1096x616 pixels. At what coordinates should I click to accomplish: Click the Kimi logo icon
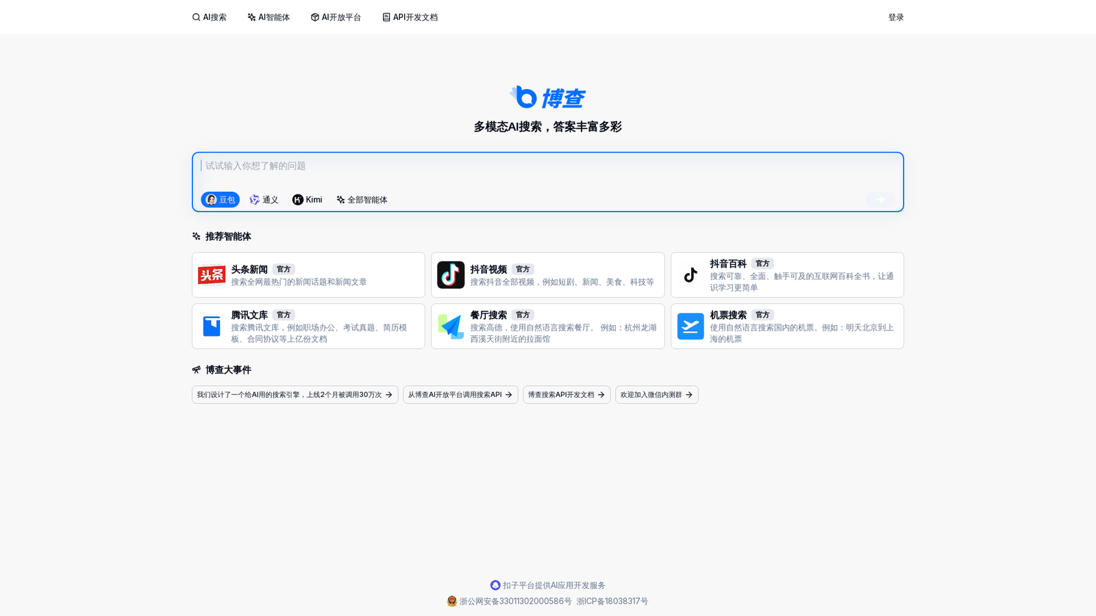click(298, 200)
